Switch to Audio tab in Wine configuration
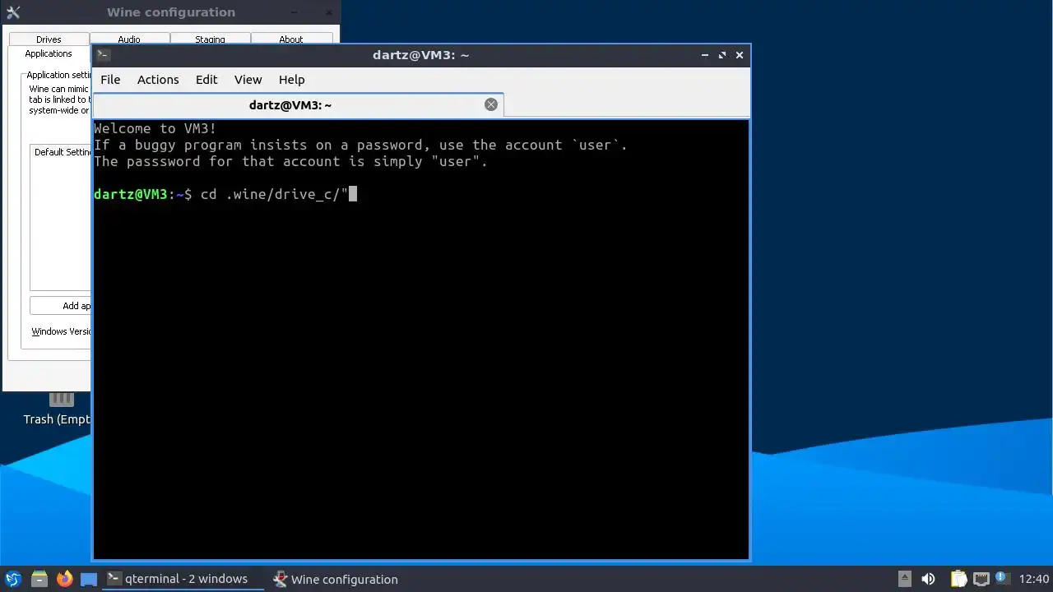Screen dimensions: 1053x592 point(129,39)
